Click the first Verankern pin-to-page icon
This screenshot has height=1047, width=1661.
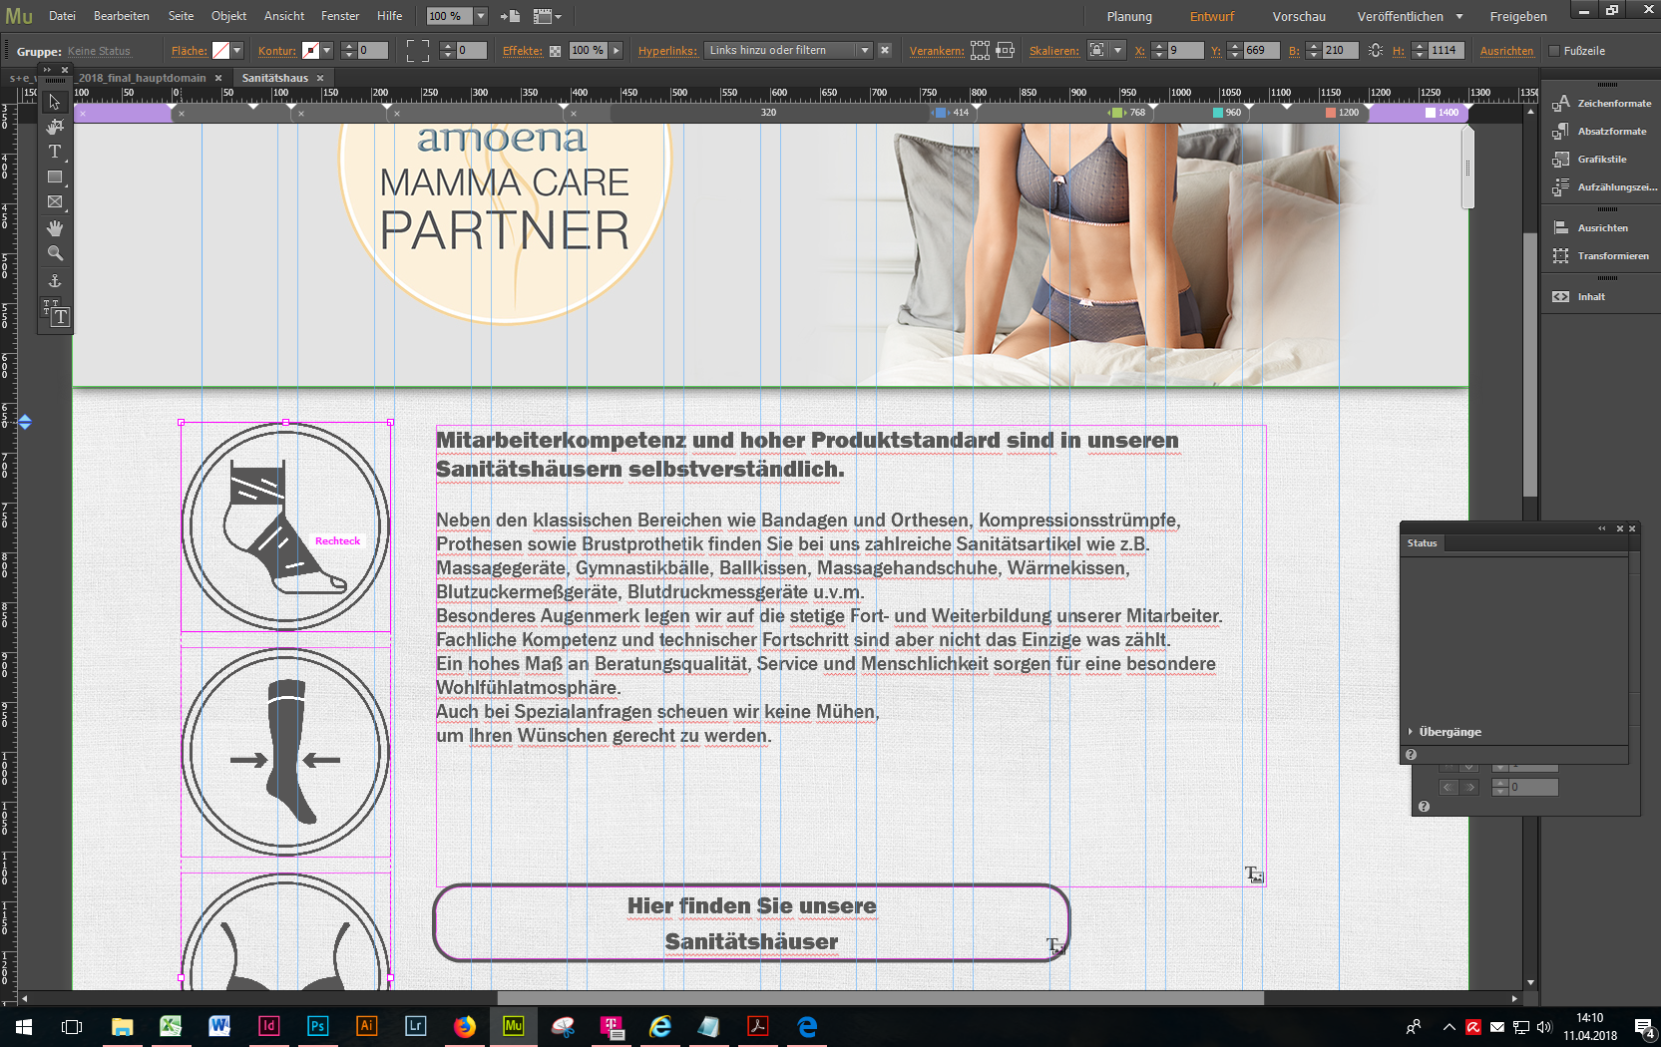coord(980,50)
